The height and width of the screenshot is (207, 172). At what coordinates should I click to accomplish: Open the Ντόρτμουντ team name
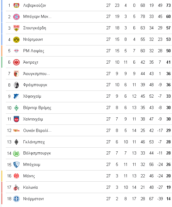point(33,40)
